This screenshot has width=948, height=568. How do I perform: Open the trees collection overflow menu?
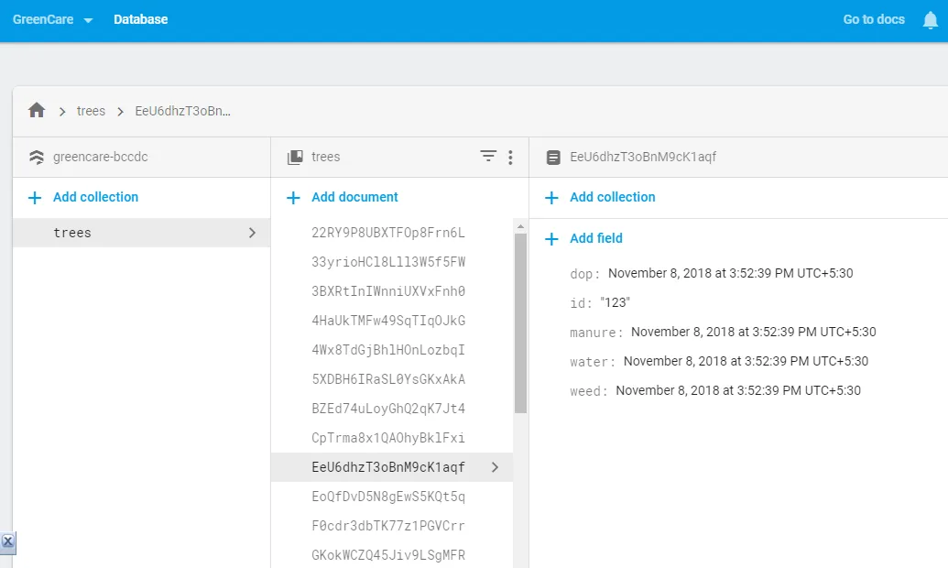point(510,158)
